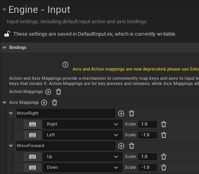
Task: Collapse the MoveForward axis entry
Action: click(x=11, y=146)
